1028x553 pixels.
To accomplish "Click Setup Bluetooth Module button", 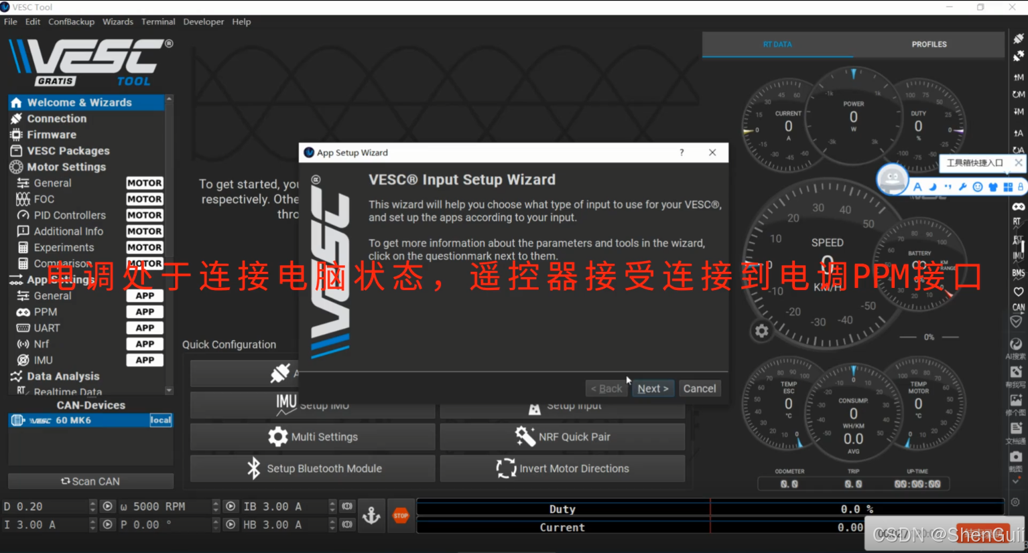I will coord(312,469).
